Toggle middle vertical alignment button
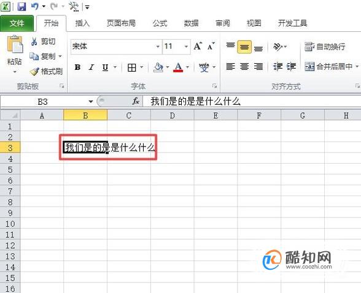 (244, 47)
